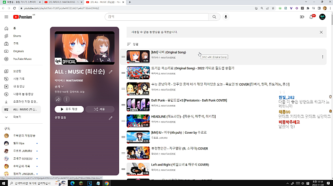Select the ALL : MUSIC browser tab
This screenshot has height=186, width=333.
tap(105, 2)
